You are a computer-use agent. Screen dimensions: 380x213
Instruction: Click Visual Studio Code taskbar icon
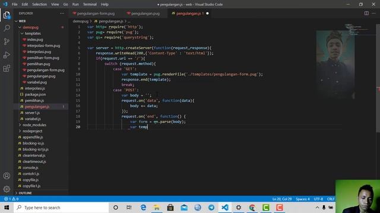225,208
